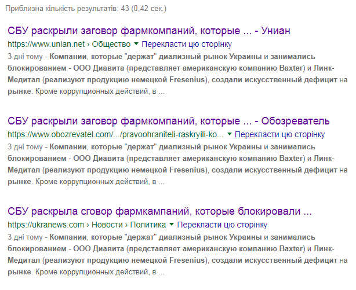This screenshot has height=290, width=356.
Task: Click 'Перекласти цю сторінку' for the ukranews.com result
Action: tap(222, 225)
